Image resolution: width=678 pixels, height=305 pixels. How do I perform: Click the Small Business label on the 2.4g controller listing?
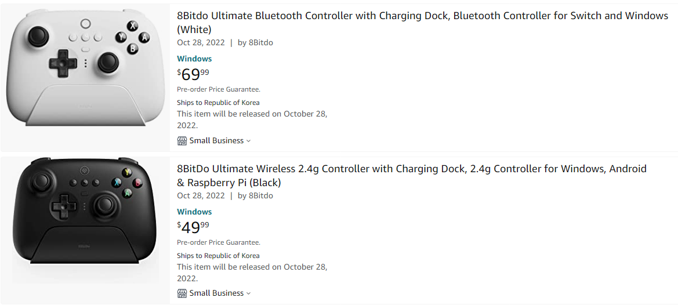tap(216, 293)
